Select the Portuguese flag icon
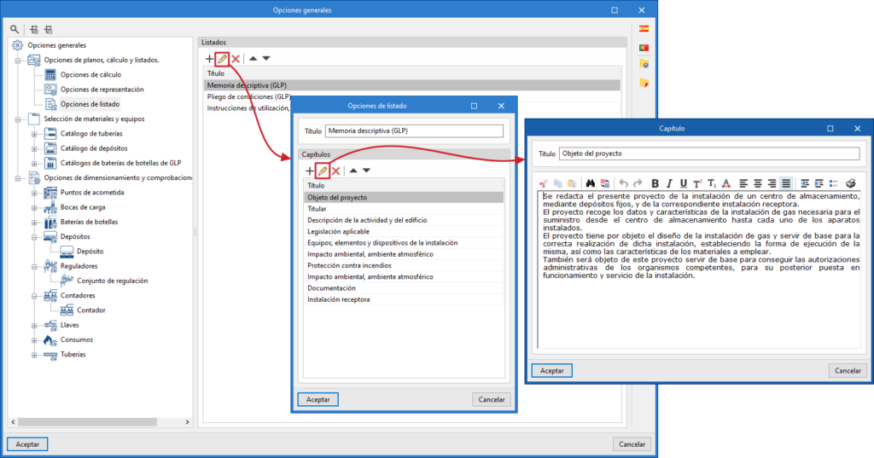 (x=644, y=48)
